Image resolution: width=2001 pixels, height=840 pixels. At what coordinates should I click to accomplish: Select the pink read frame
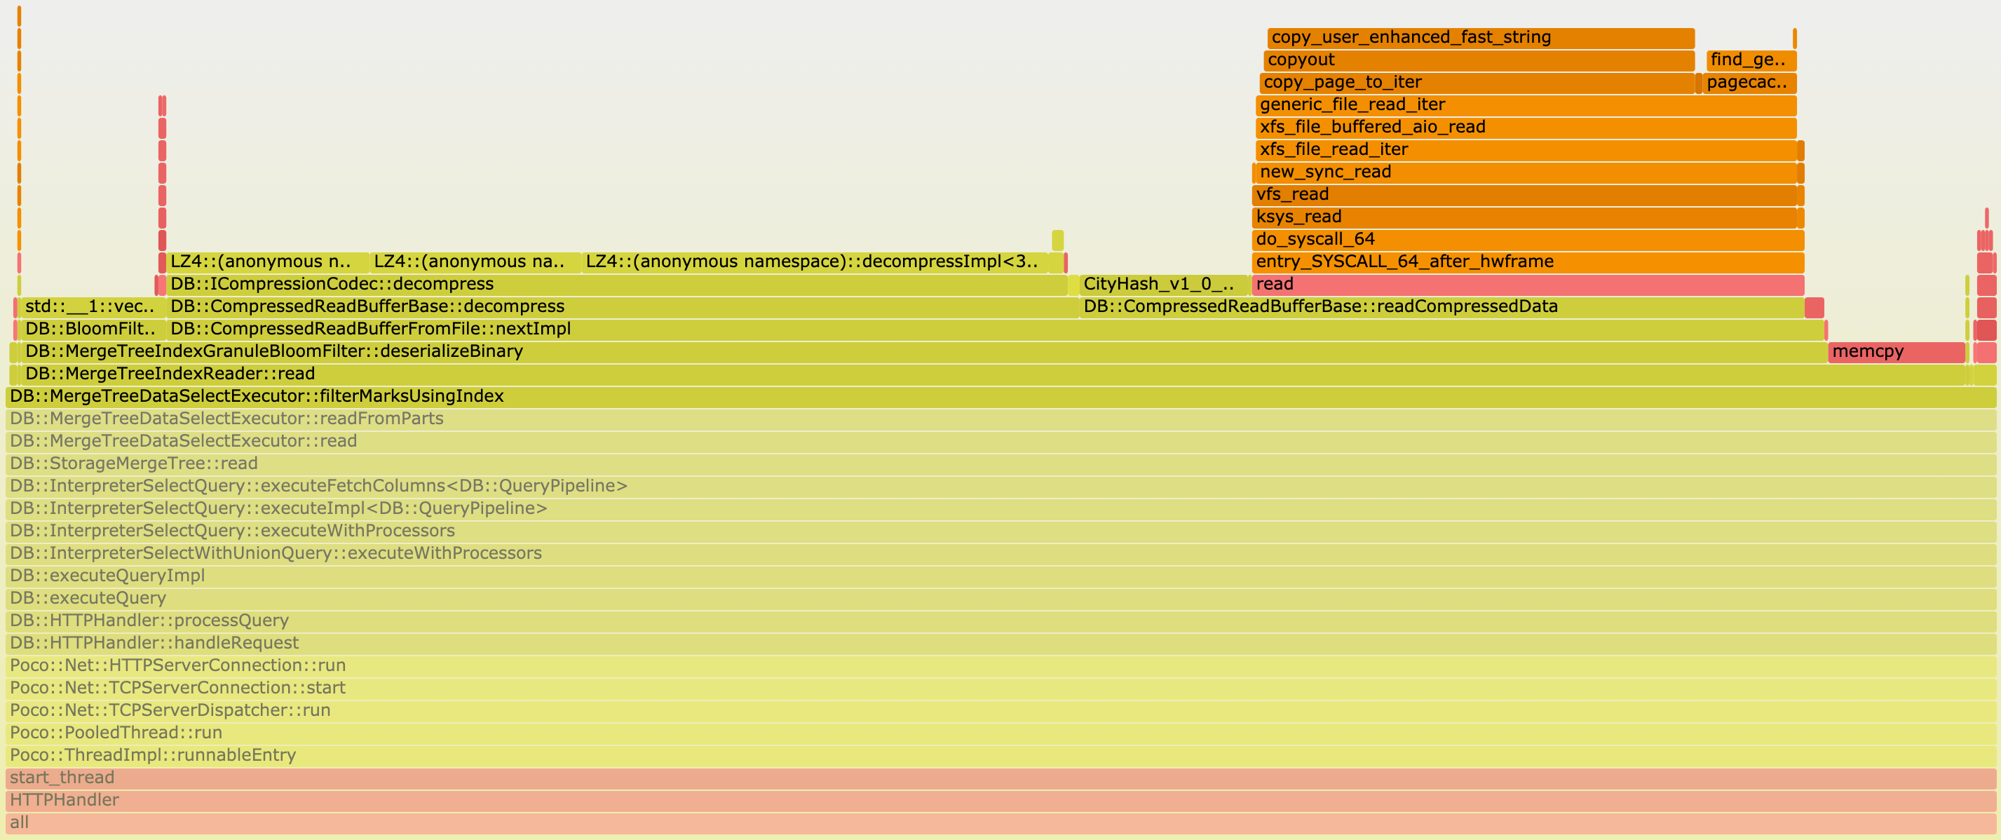coord(1528,285)
